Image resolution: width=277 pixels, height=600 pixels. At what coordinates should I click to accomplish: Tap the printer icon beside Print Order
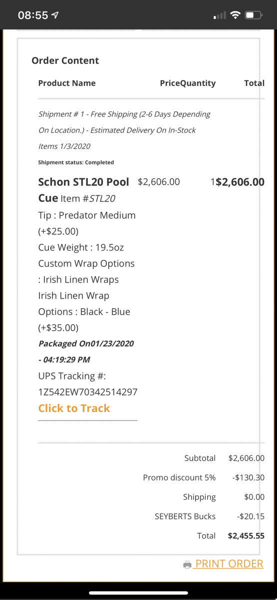188,564
